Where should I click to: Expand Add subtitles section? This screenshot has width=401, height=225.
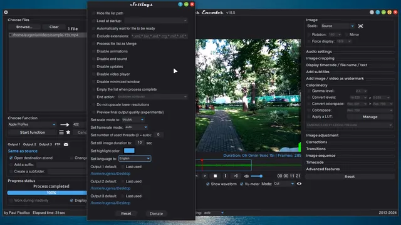tap(318, 72)
